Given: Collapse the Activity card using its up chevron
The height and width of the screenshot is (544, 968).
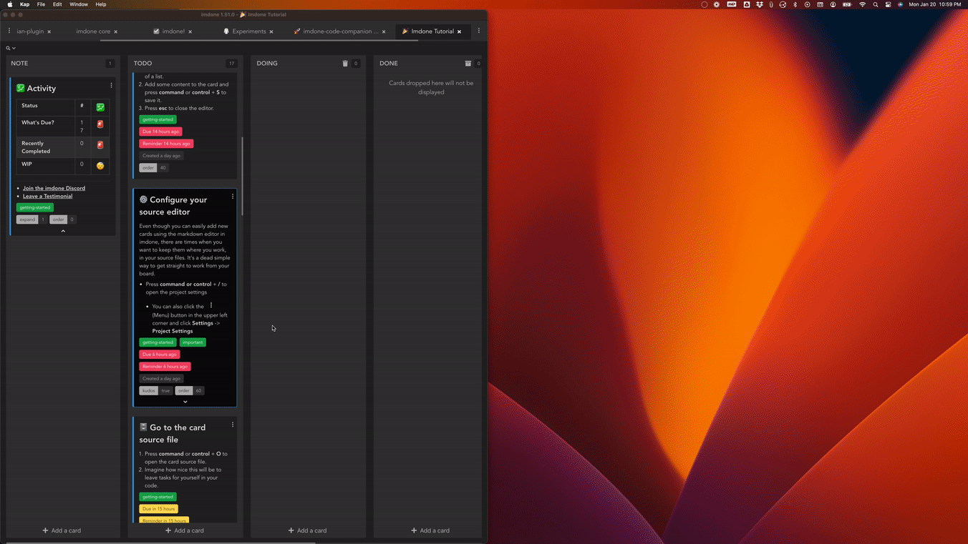Looking at the screenshot, I should point(63,230).
